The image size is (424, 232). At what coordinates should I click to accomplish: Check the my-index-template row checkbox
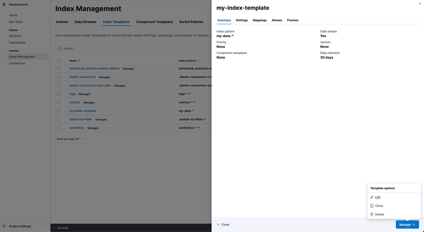pos(59,111)
